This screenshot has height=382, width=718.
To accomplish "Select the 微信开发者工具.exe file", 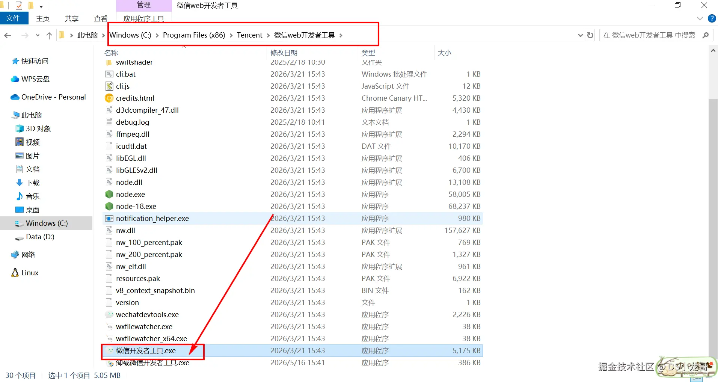I will pos(293,350).
